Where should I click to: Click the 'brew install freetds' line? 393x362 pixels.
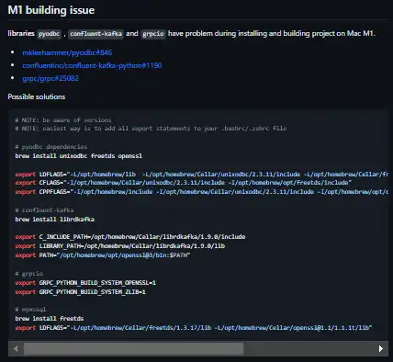pos(50,319)
